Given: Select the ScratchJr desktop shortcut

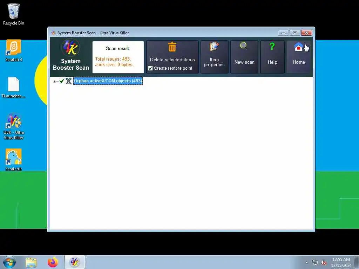Looking at the screenshot, I should coord(14,160).
